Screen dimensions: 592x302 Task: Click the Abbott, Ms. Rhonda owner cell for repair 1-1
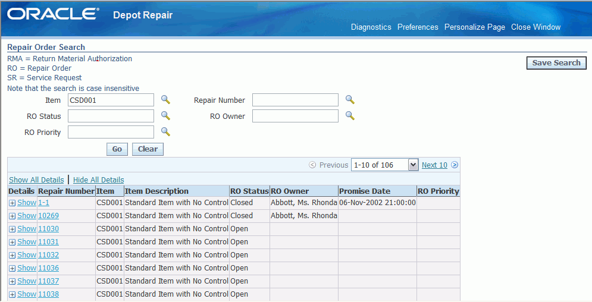pyautogui.click(x=304, y=203)
